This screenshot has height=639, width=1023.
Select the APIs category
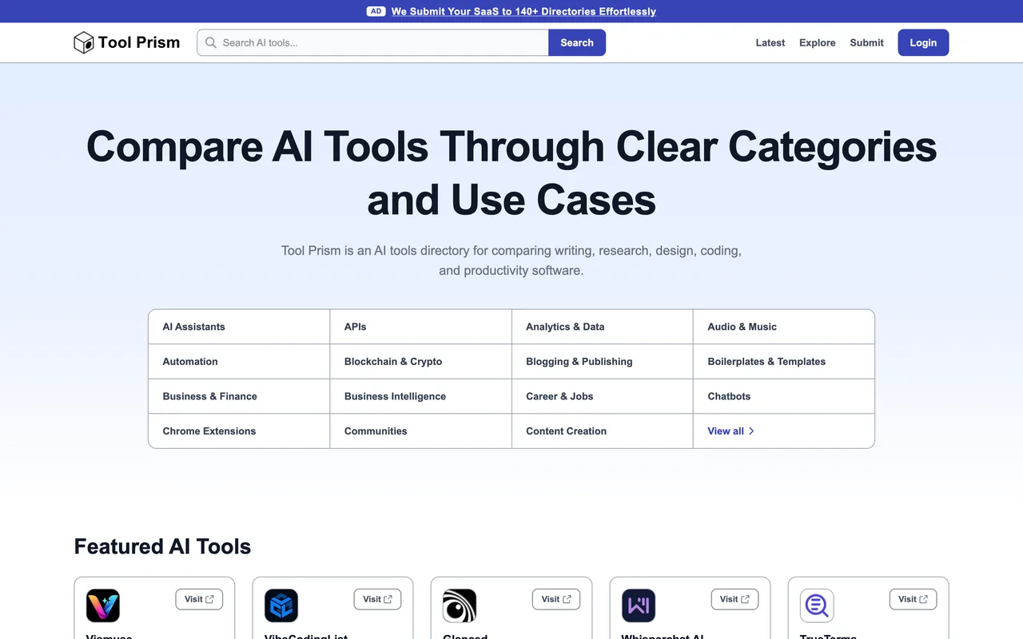(x=420, y=327)
